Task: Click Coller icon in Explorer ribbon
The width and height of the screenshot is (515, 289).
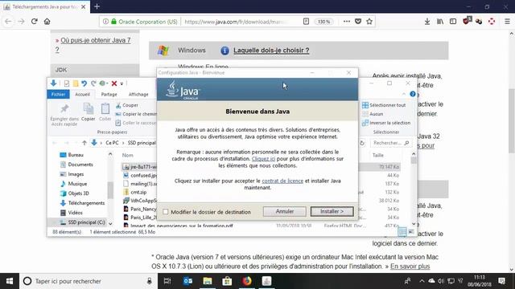Action: point(105,112)
